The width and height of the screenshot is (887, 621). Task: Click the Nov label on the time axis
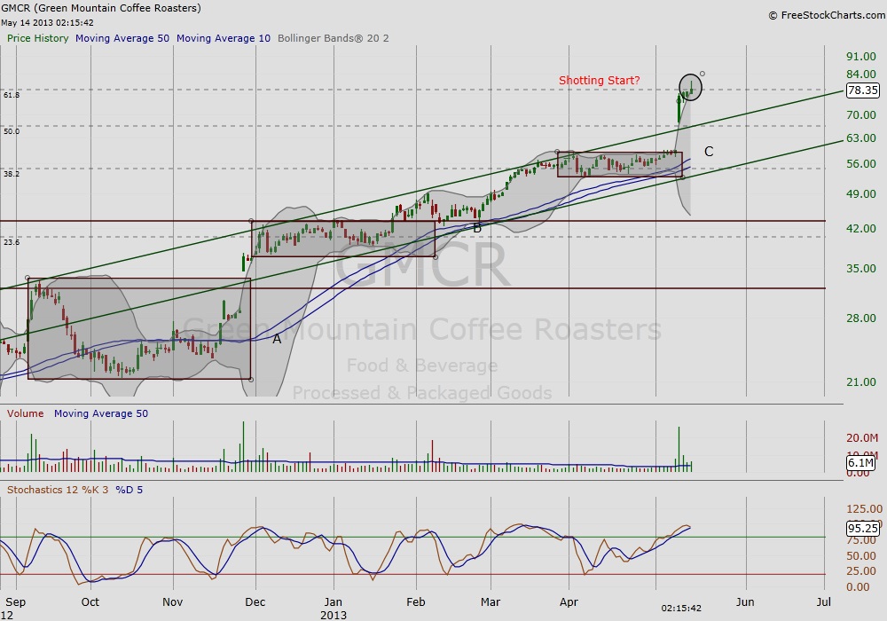(173, 601)
